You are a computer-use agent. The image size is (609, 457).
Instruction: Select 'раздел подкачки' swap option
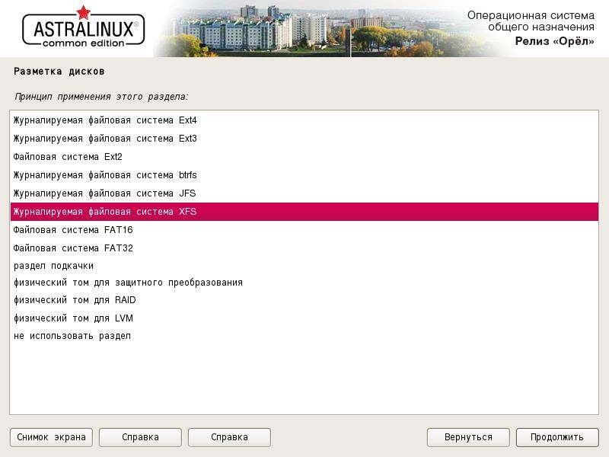(x=53, y=266)
